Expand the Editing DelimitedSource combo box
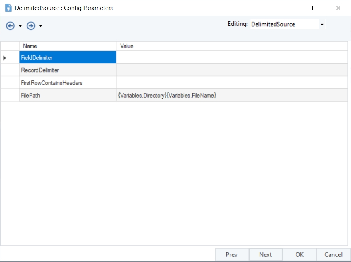 322,25
